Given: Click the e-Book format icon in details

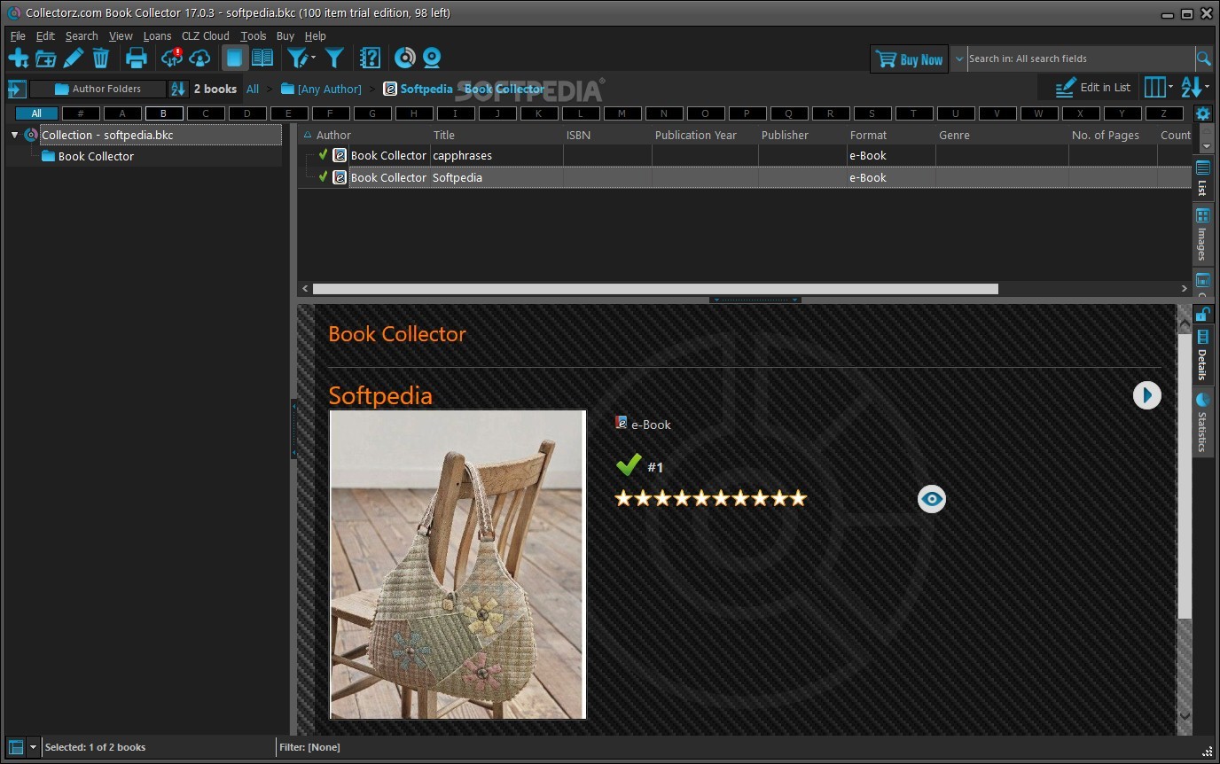Looking at the screenshot, I should pyautogui.click(x=622, y=423).
